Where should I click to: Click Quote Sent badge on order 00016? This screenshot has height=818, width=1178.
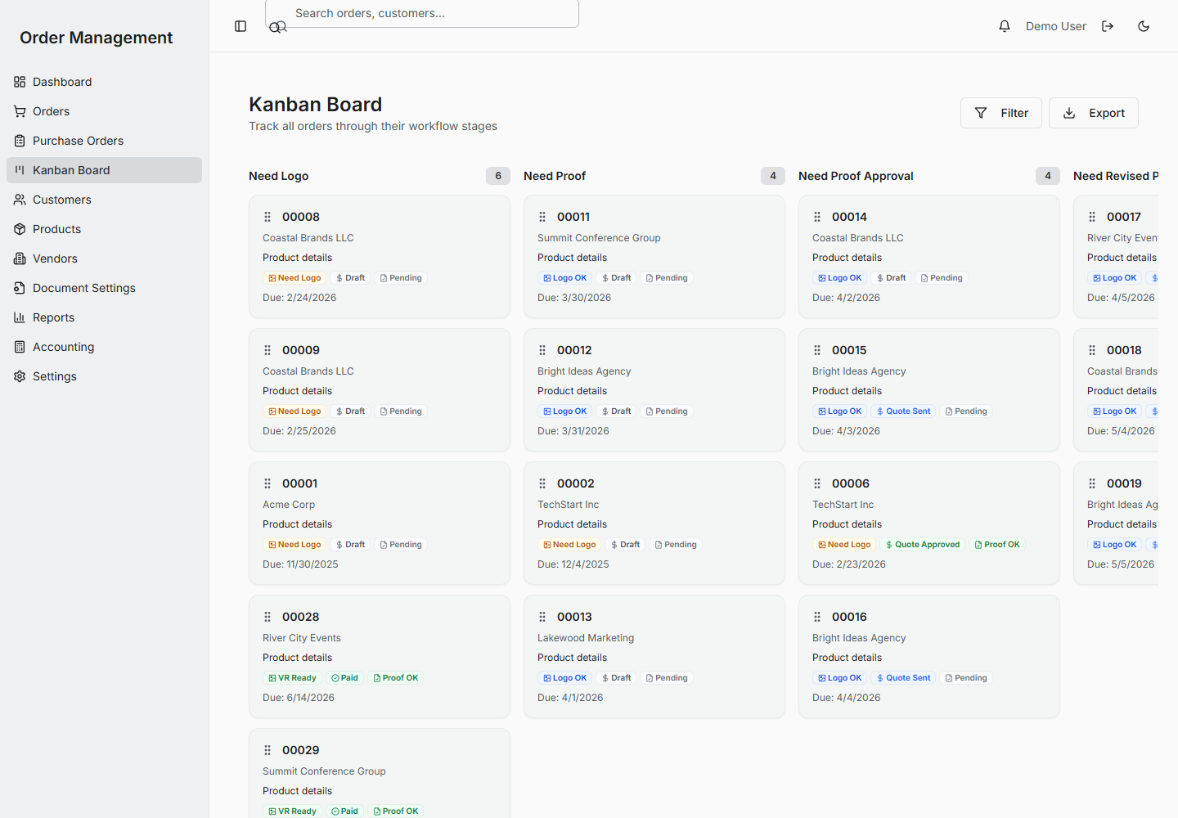point(903,678)
